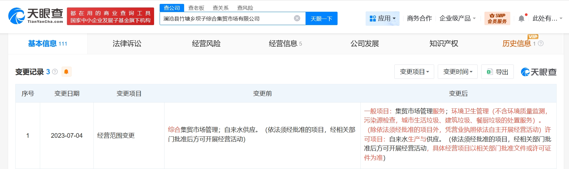Click help question mark beside 变更记录
This screenshot has height=169, width=569.
coord(55,72)
